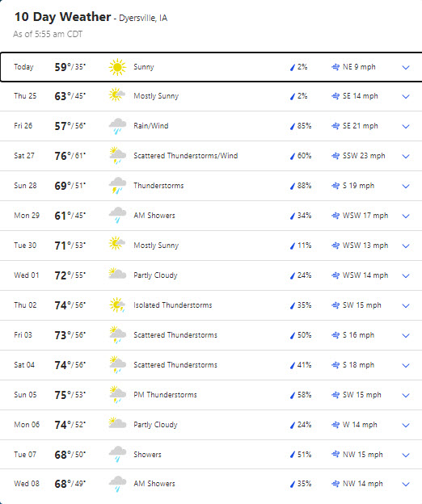This screenshot has height=504, width=422.
Task: Click the raindrop icon beside 85%
Action: [293, 126]
